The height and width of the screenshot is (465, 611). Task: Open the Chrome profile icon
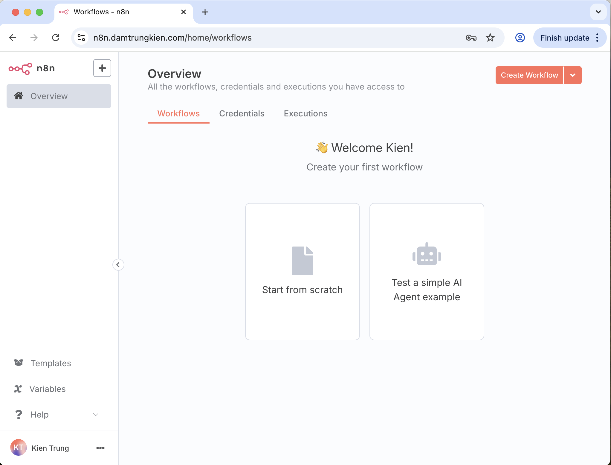[520, 38]
